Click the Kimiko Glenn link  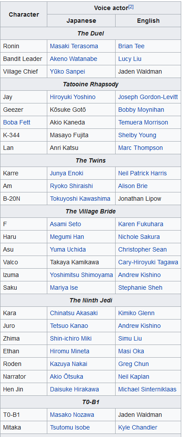tap(136, 313)
